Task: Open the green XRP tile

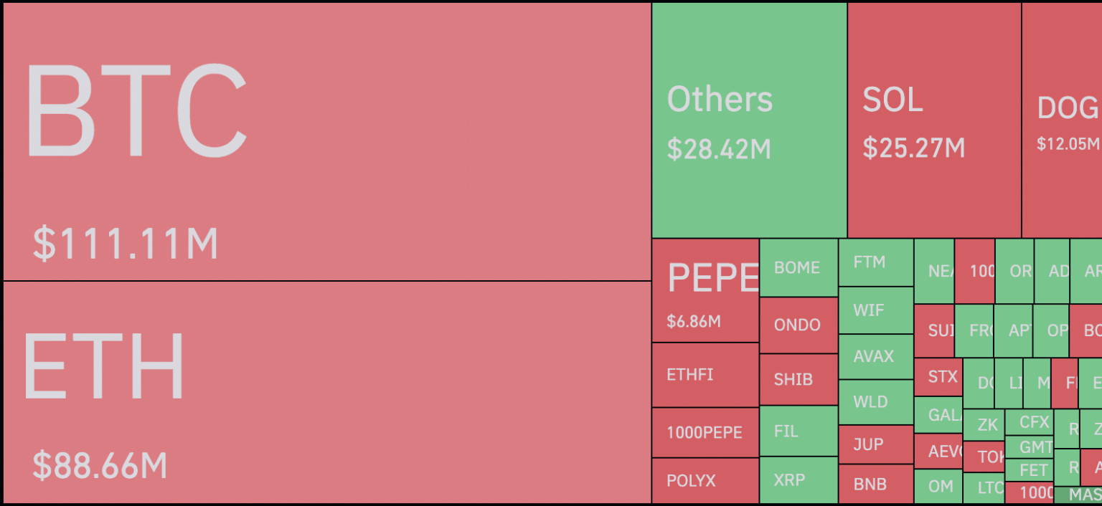Action: 798,480
